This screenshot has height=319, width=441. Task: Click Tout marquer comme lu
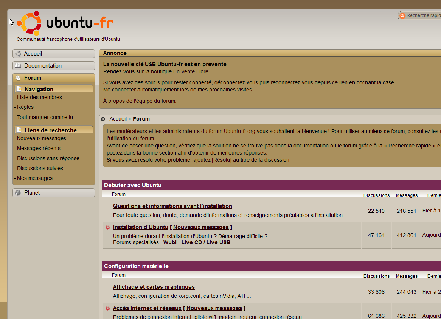coord(45,117)
